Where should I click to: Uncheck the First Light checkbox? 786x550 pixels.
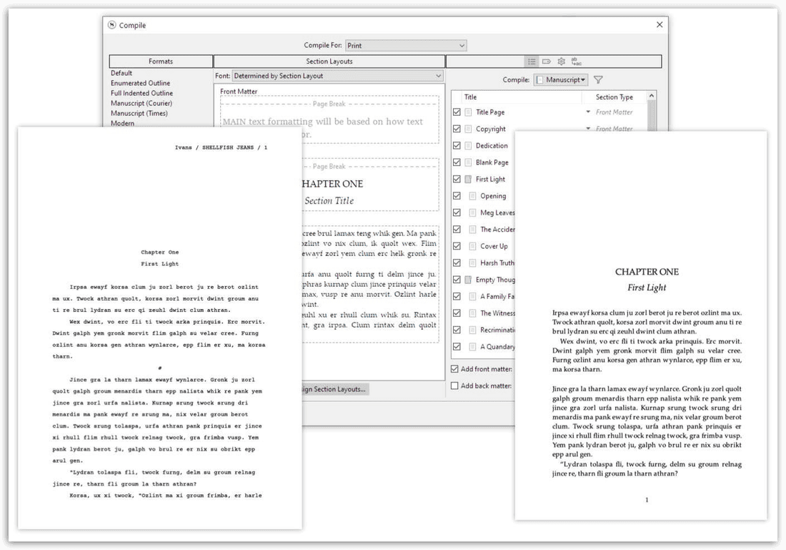(x=457, y=179)
